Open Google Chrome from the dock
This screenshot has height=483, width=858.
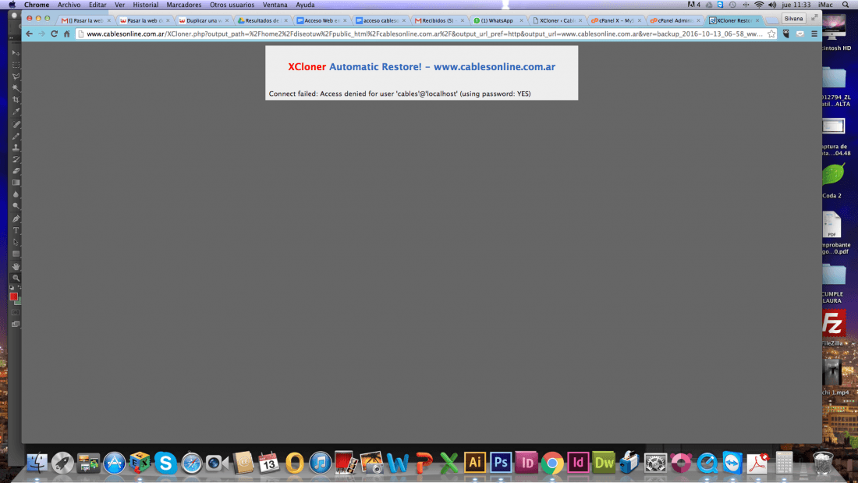click(x=552, y=463)
